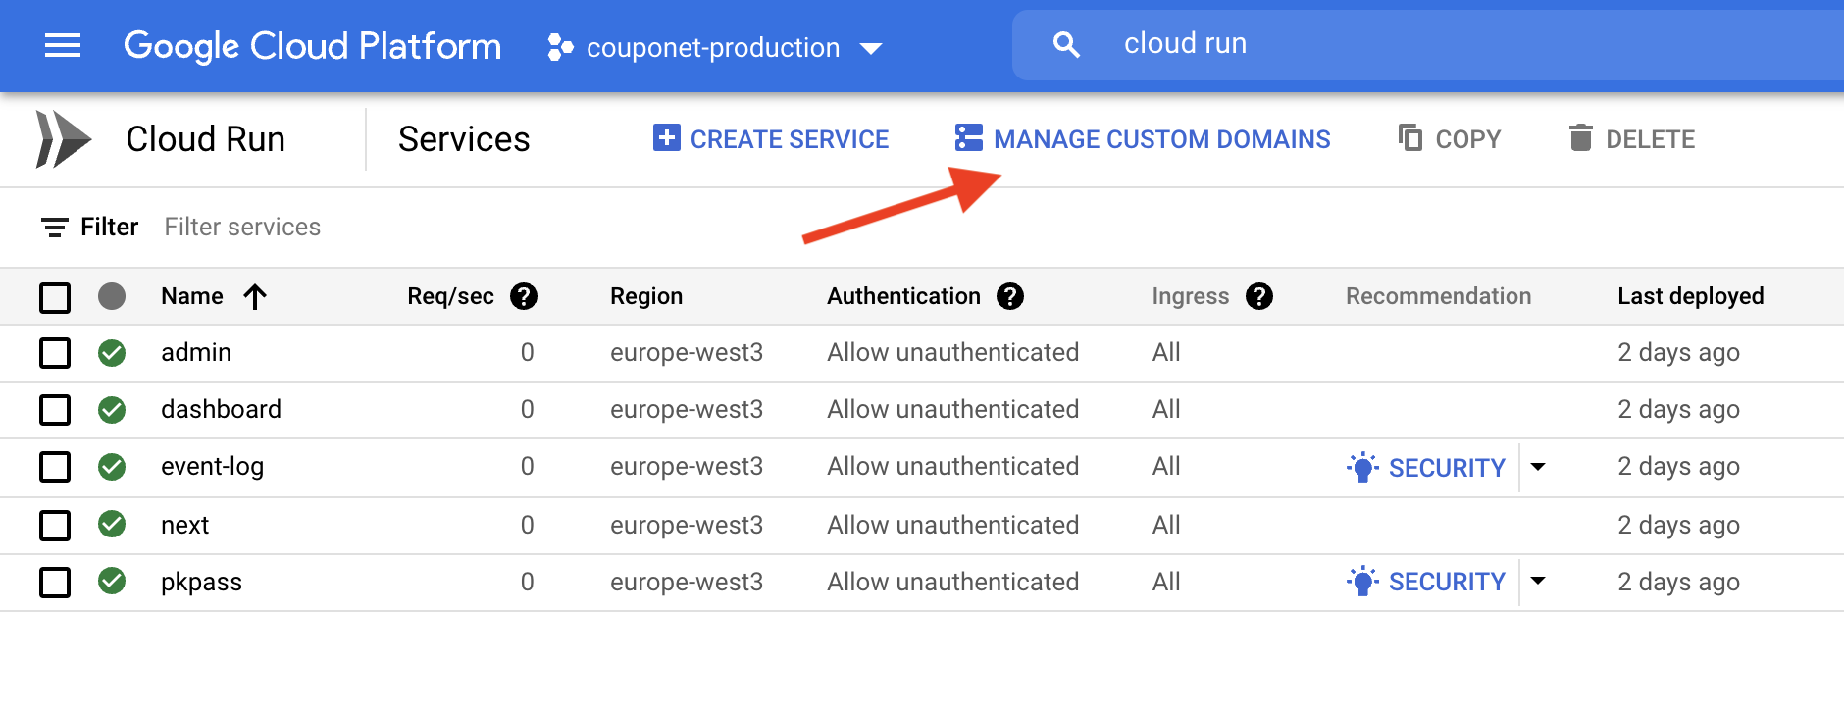The width and height of the screenshot is (1844, 714).
Task: Click the Filter icon
Action: click(55, 228)
